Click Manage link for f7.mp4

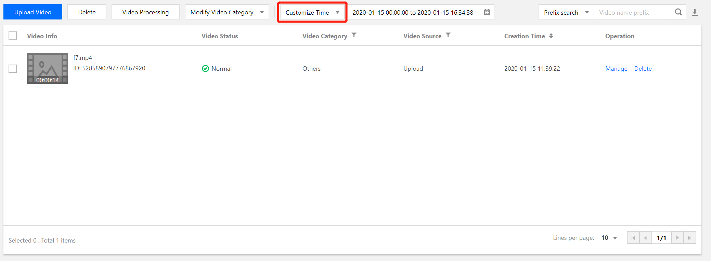pos(616,68)
